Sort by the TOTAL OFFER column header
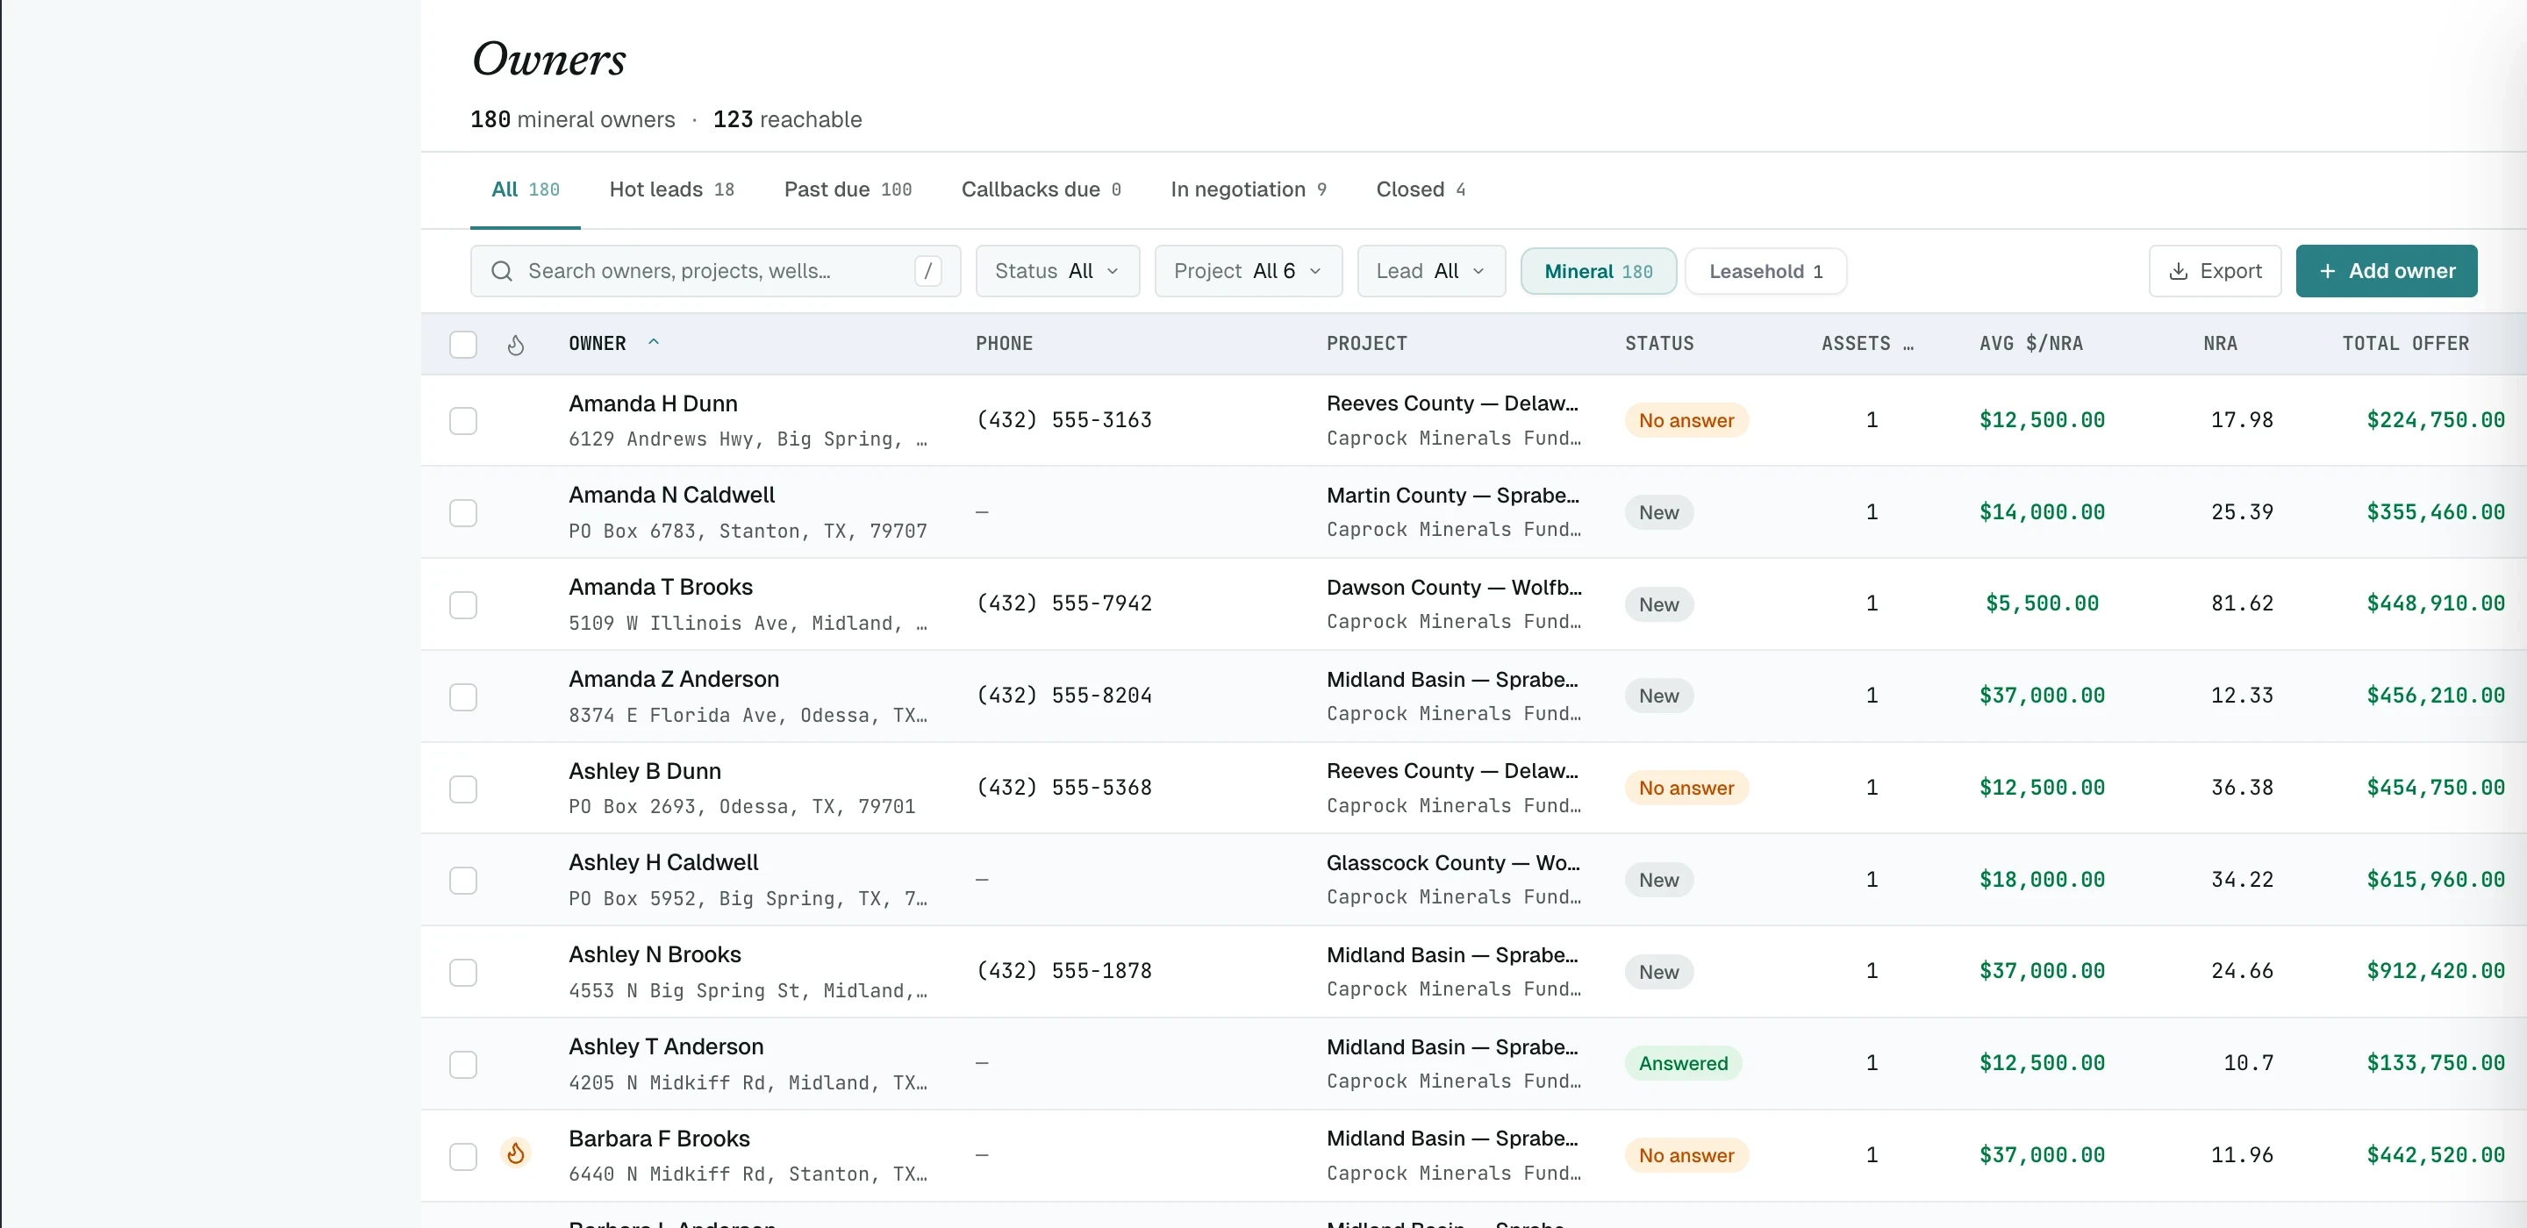This screenshot has width=2527, height=1228. pyautogui.click(x=2405, y=343)
